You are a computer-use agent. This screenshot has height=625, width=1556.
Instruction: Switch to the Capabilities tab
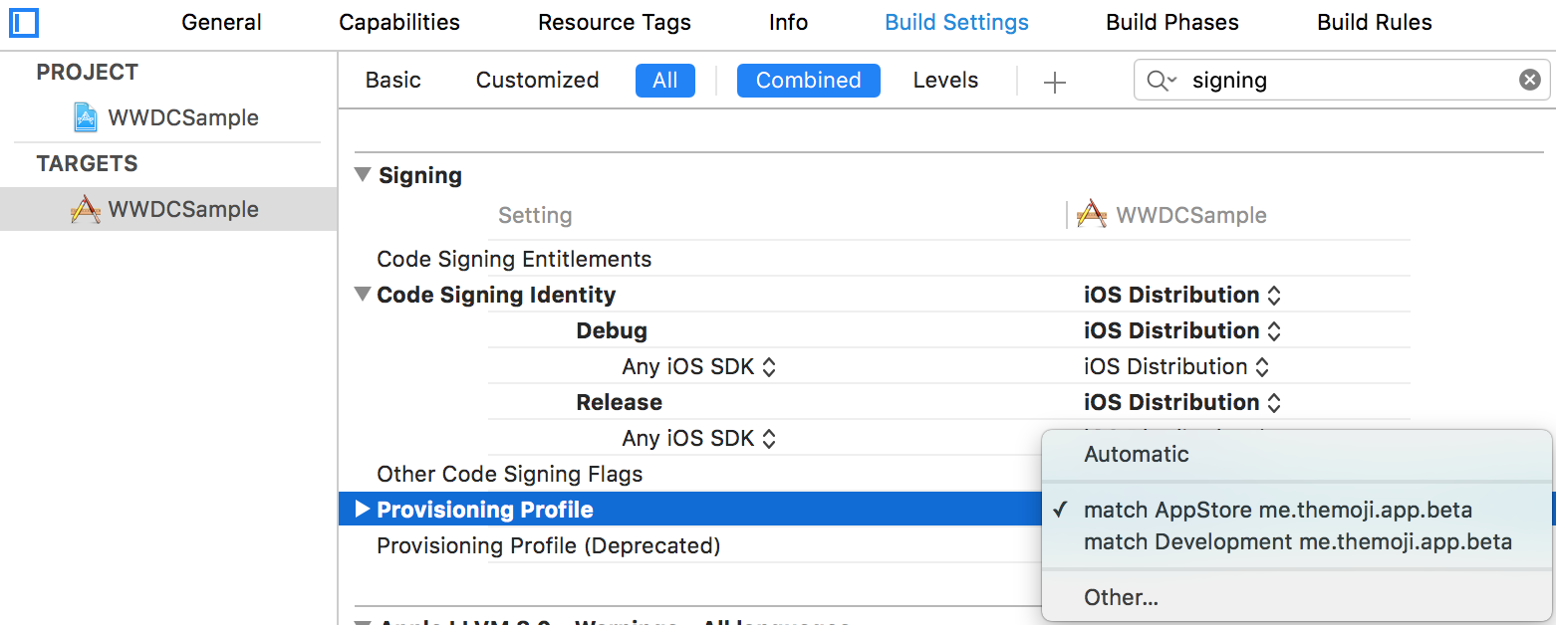coord(398,22)
